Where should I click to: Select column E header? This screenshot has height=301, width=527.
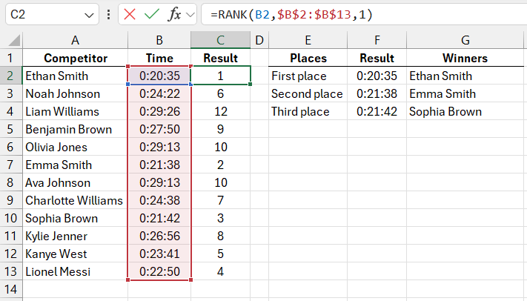308,40
